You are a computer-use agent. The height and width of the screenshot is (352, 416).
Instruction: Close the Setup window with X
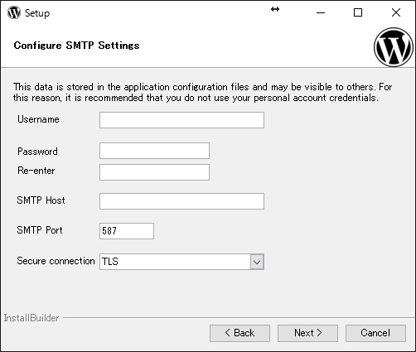[x=396, y=12]
